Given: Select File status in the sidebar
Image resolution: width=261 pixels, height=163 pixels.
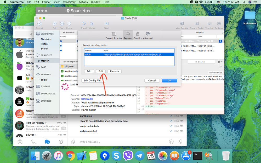Looking at the screenshot, I should click(x=46, y=39).
